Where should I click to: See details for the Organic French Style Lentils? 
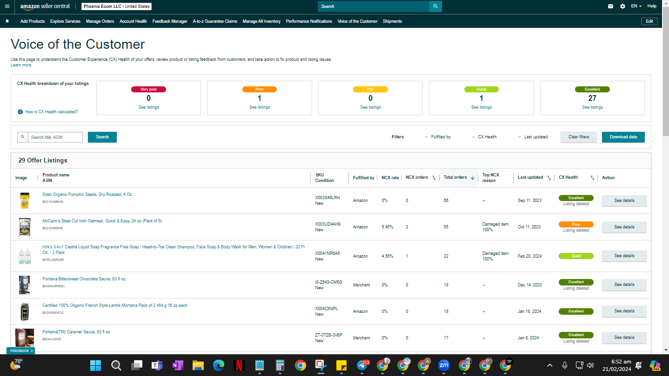tap(624, 311)
